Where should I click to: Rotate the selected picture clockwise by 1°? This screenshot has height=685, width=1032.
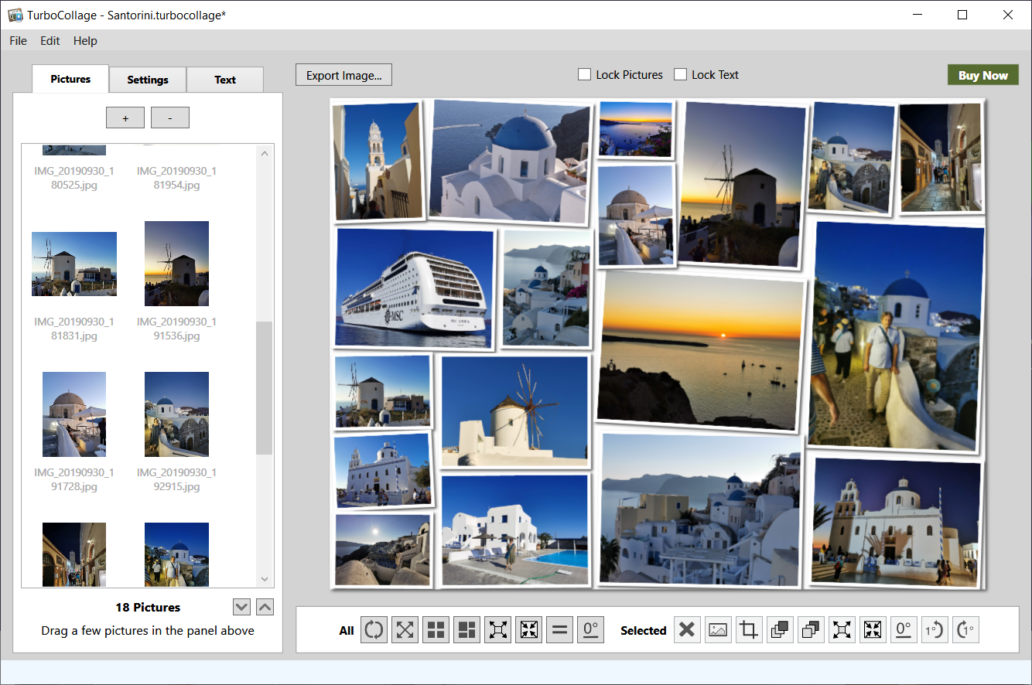[965, 630]
